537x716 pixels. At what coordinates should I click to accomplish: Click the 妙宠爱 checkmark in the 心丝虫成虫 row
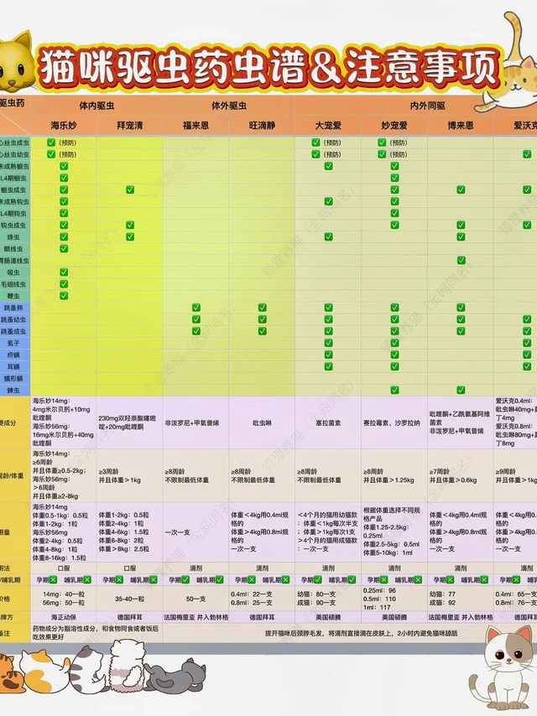tap(383, 143)
